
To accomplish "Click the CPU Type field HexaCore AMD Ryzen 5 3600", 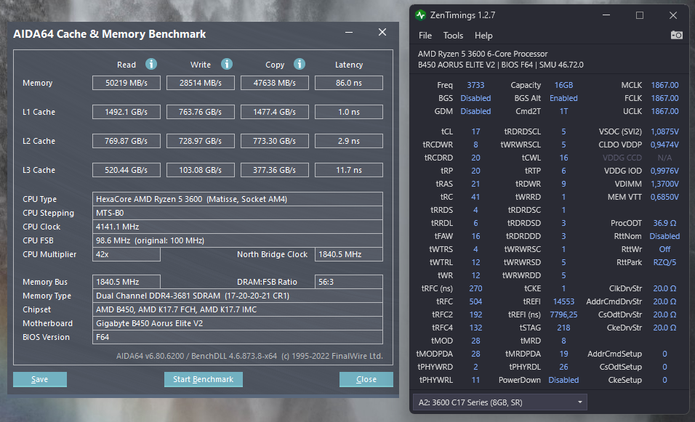I will pos(238,199).
